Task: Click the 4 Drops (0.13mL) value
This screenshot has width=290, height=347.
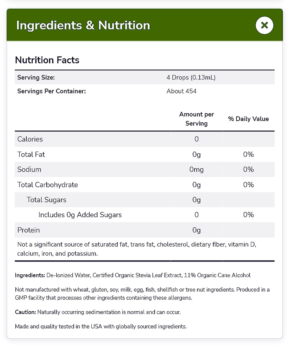Action: [191, 77]
